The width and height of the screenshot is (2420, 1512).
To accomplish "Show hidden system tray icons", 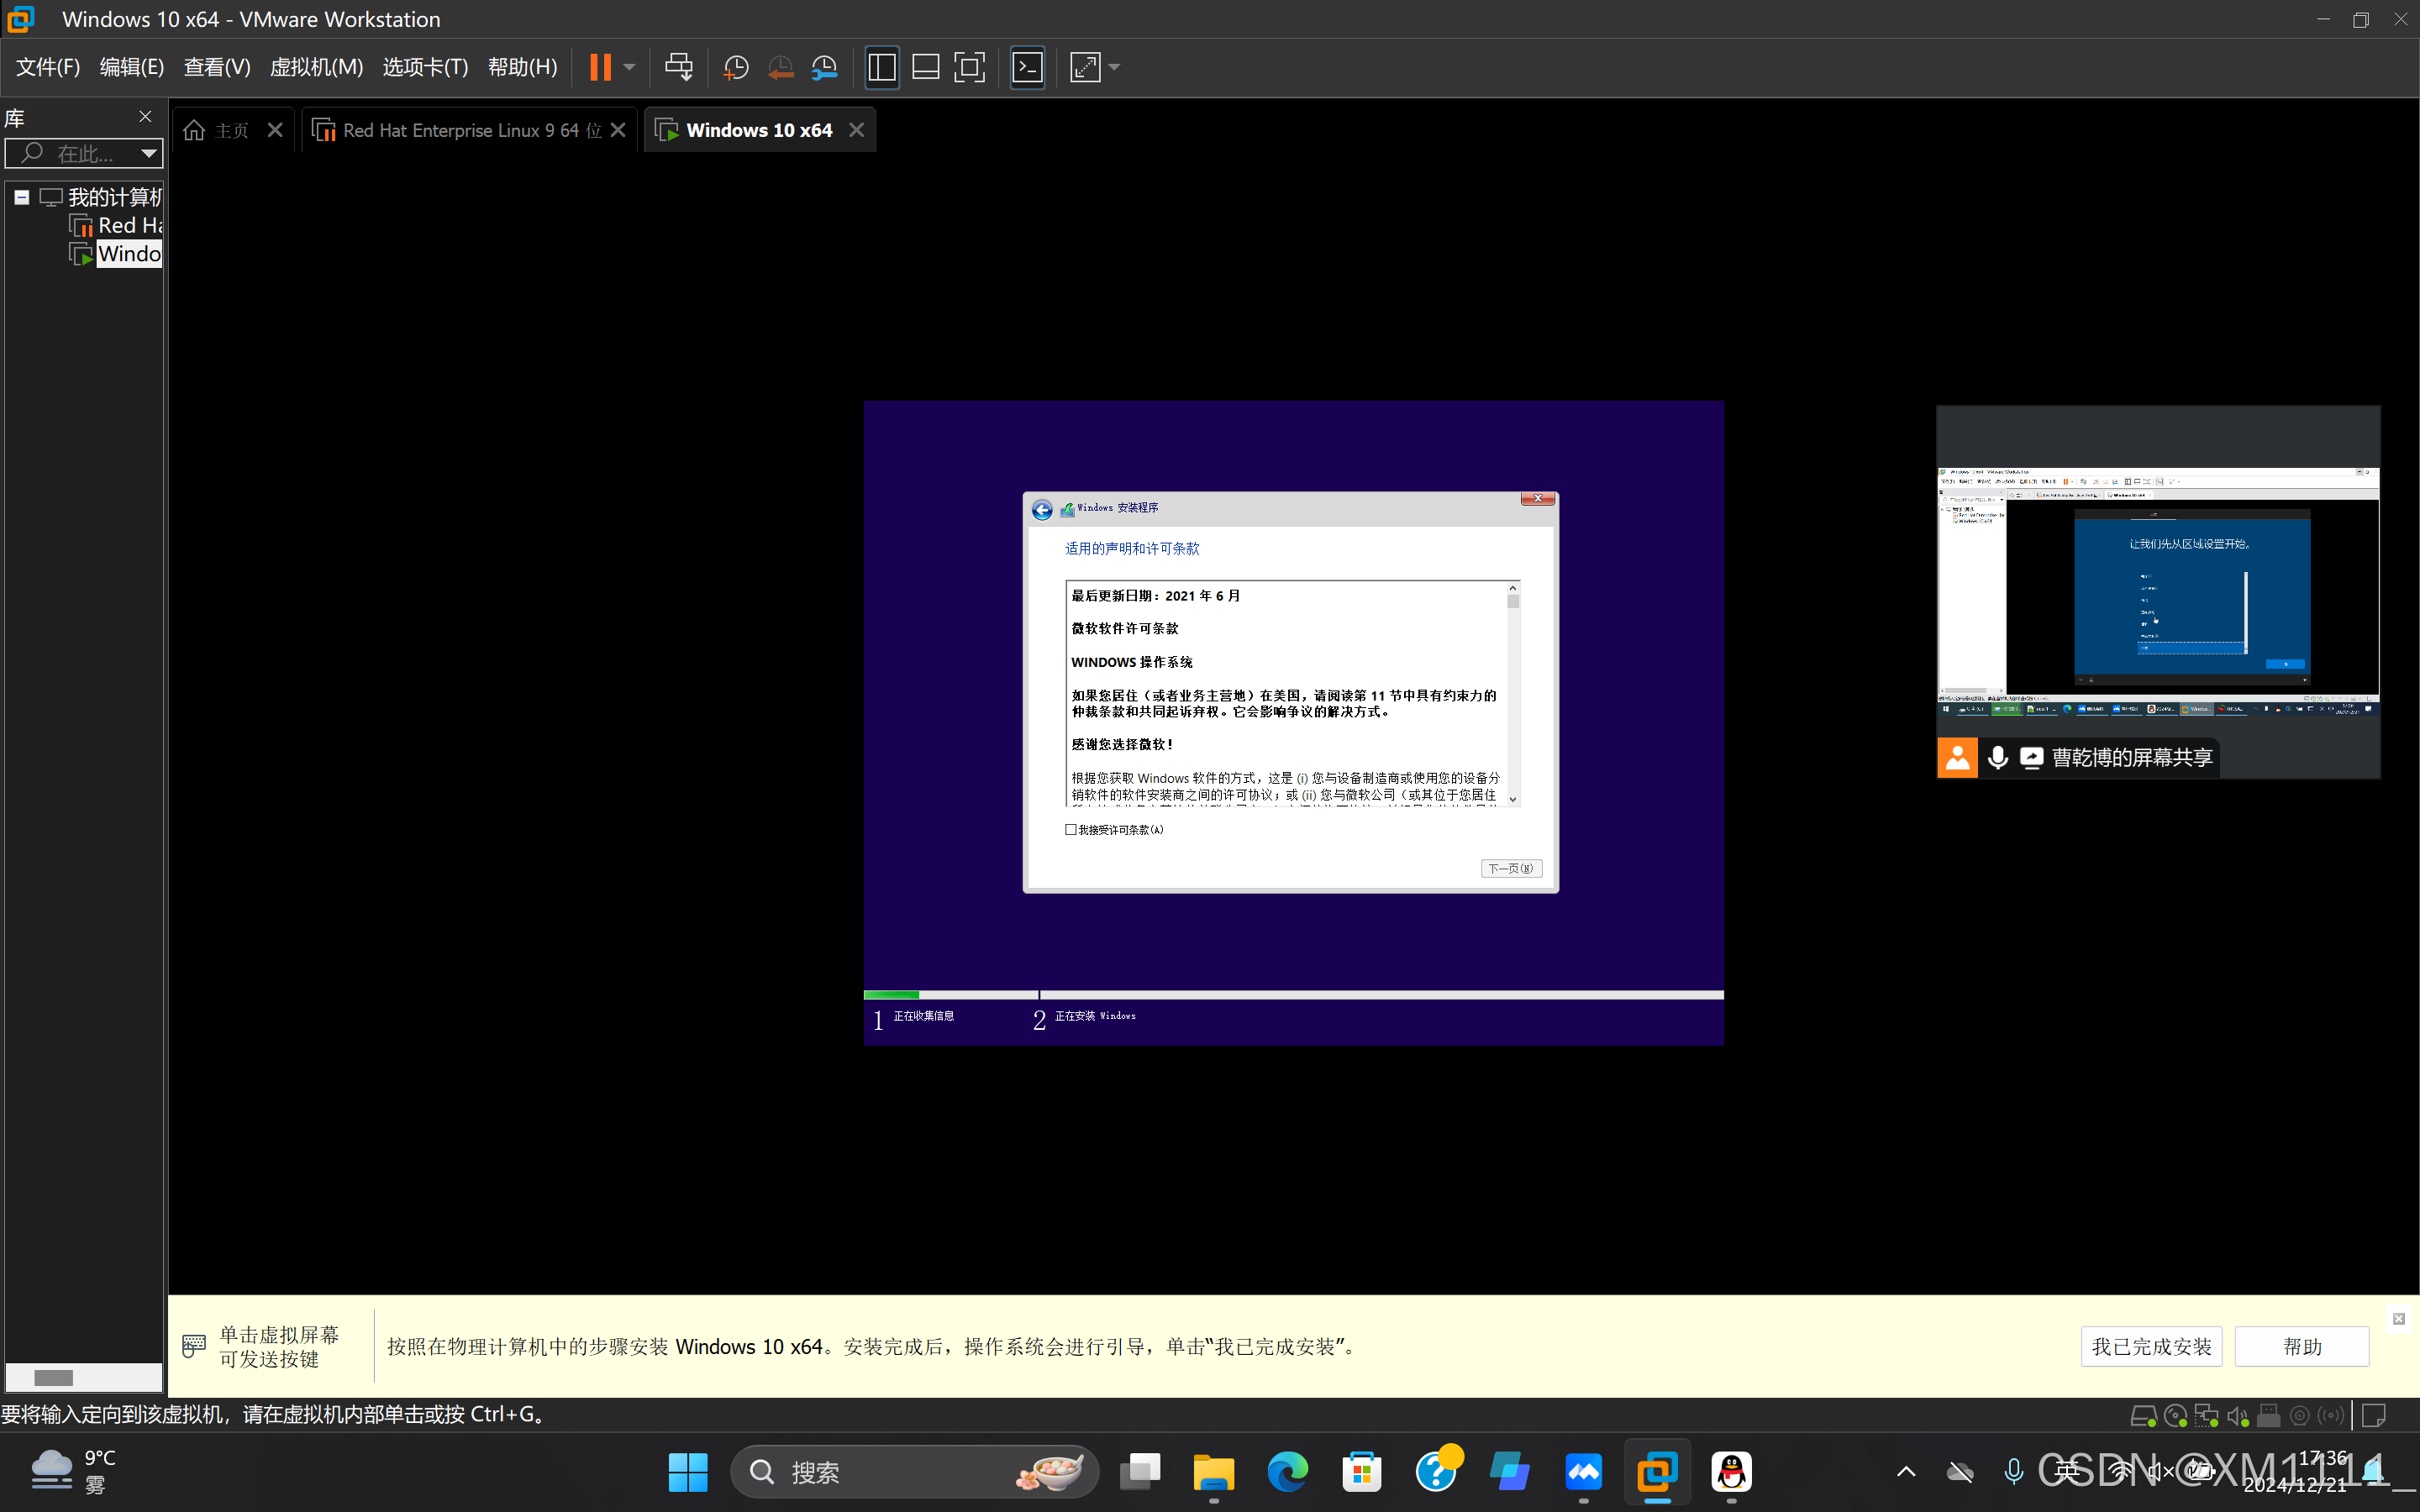I will pos(1906,1472).
